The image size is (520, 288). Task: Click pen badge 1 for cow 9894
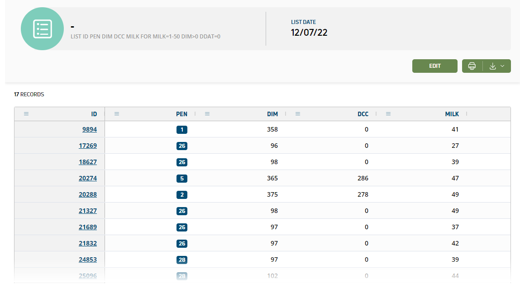coord(181,130)
